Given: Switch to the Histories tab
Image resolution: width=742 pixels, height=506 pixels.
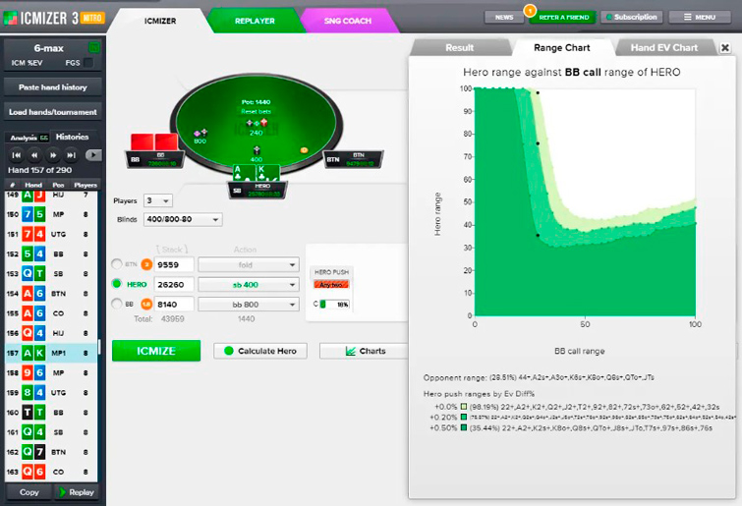Looking at the screenshot, I should (x=72, y=137).
